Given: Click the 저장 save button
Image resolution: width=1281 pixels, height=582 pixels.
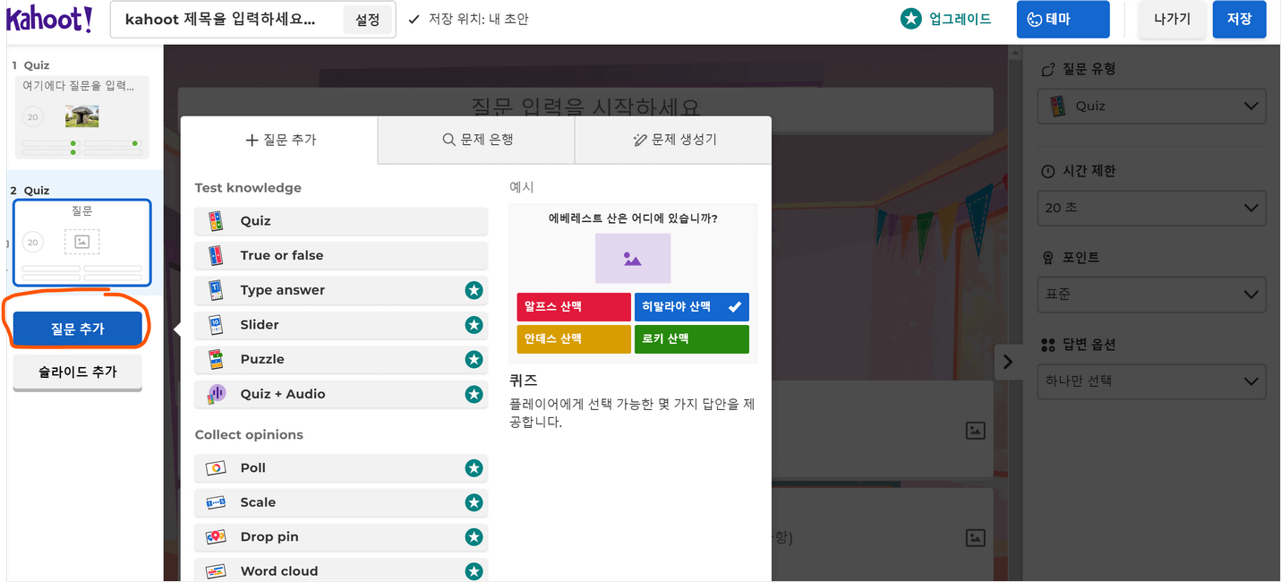Looking at the screenshot, I should point(1239,19).
